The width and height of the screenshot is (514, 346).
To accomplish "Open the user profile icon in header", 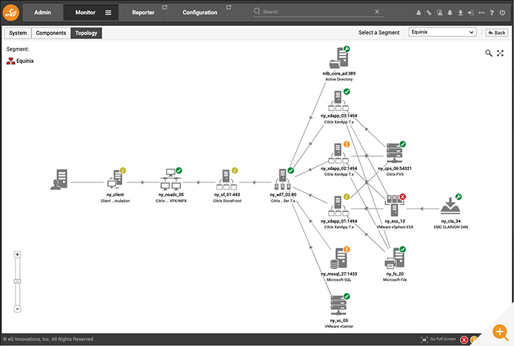I will point(419,12).
